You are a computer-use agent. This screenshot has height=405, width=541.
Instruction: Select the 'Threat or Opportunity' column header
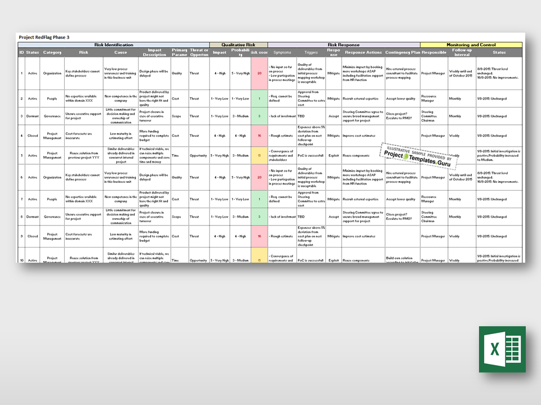pos(199,52)
